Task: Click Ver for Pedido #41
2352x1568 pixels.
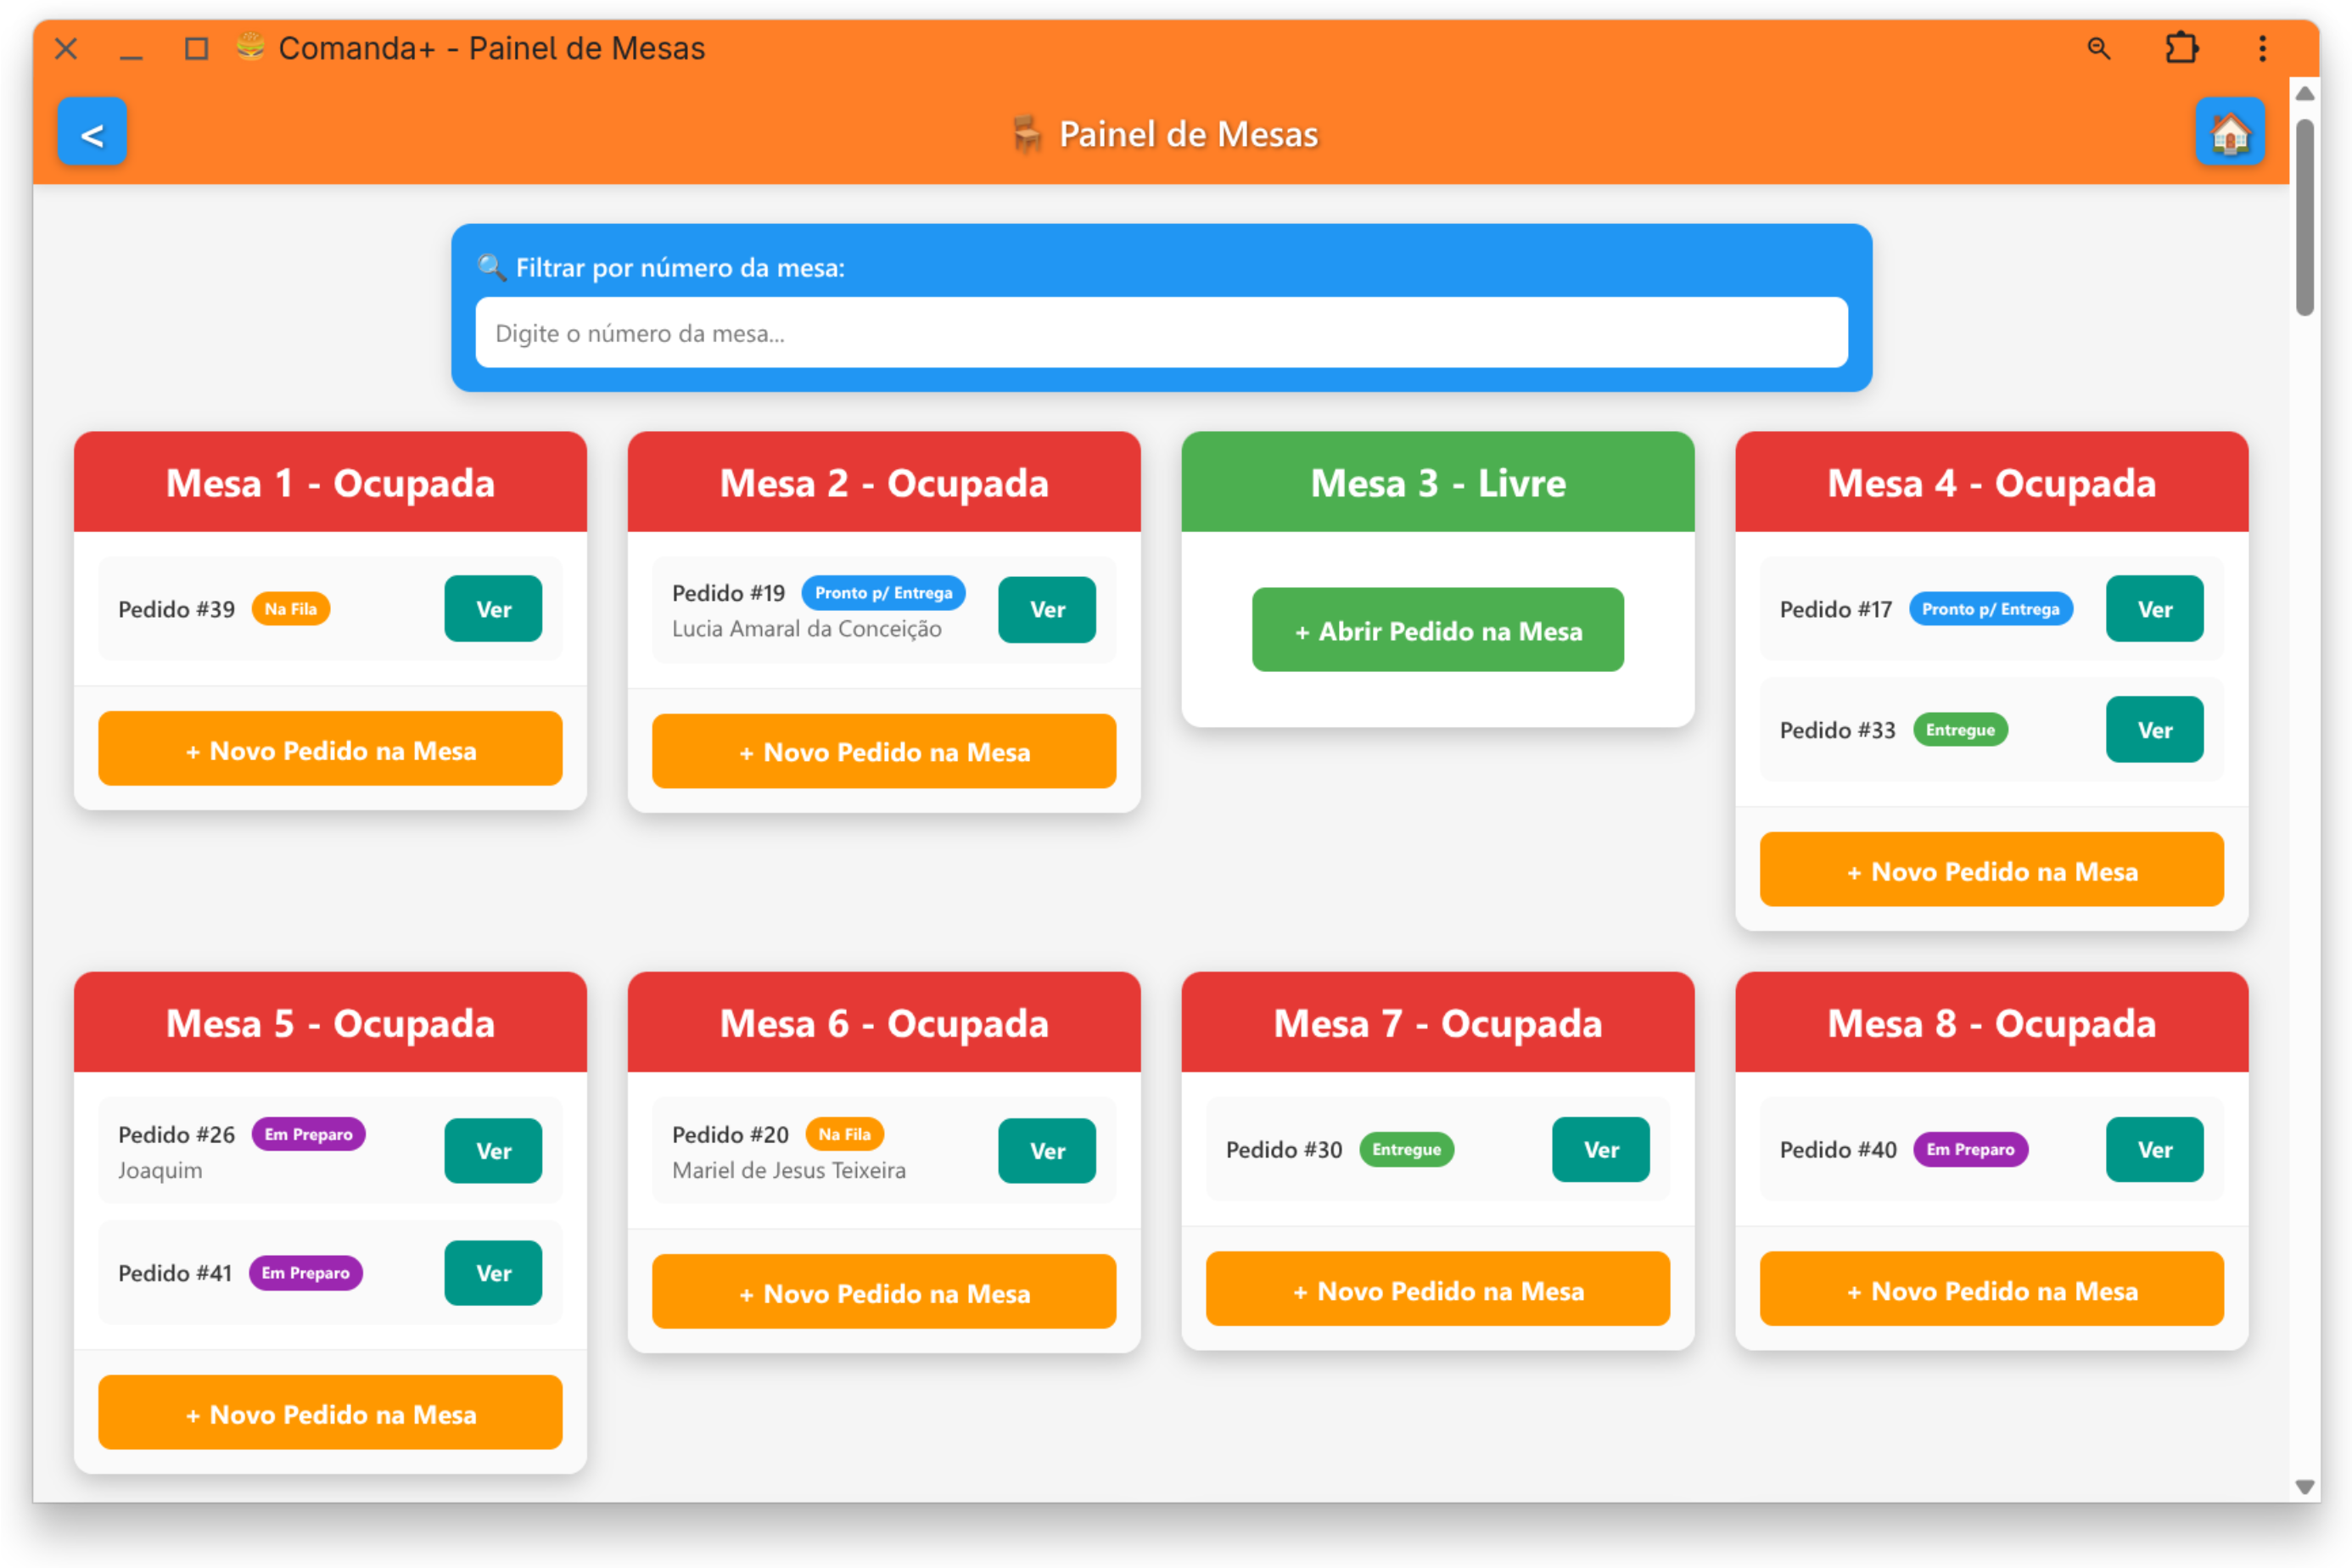Action: (493, 1273)
